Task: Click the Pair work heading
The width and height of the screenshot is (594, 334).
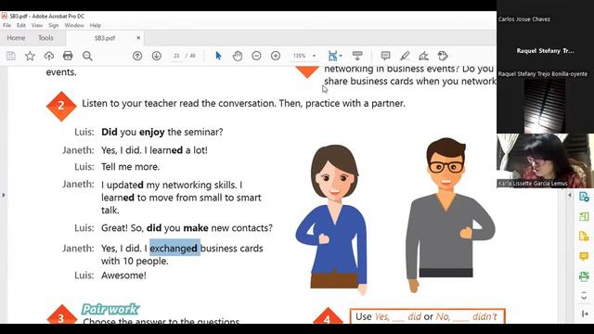Action: click(x=110, y=309)
